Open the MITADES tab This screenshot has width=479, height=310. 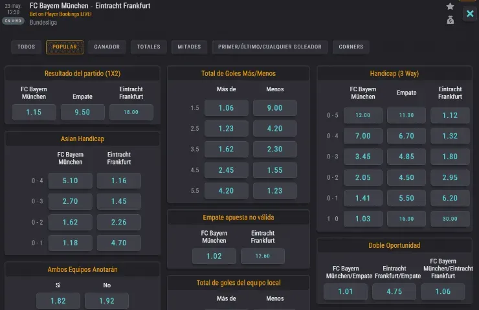click(x=190, y=47)
